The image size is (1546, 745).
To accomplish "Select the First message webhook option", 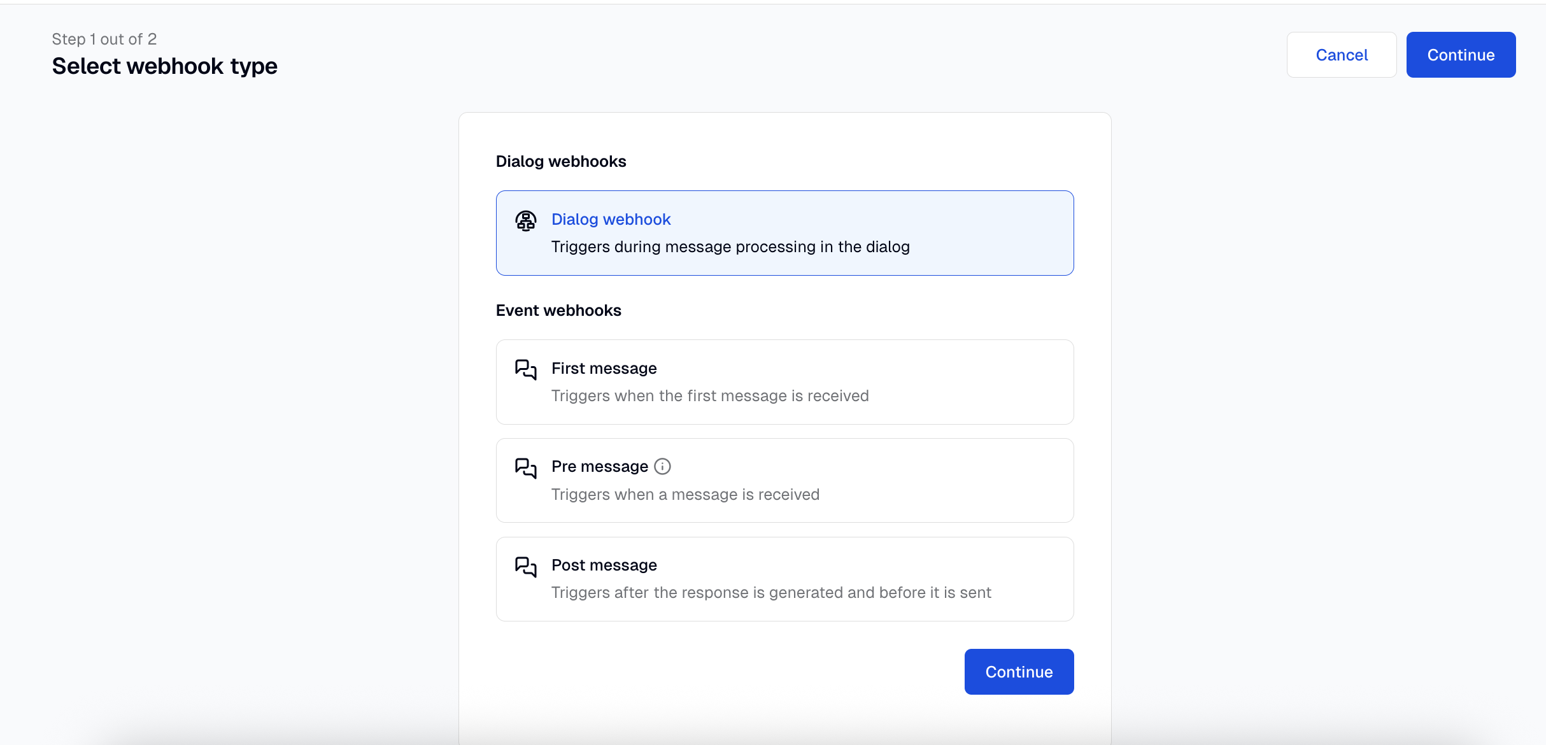I will pyautogui.click(x=784, y=382).
